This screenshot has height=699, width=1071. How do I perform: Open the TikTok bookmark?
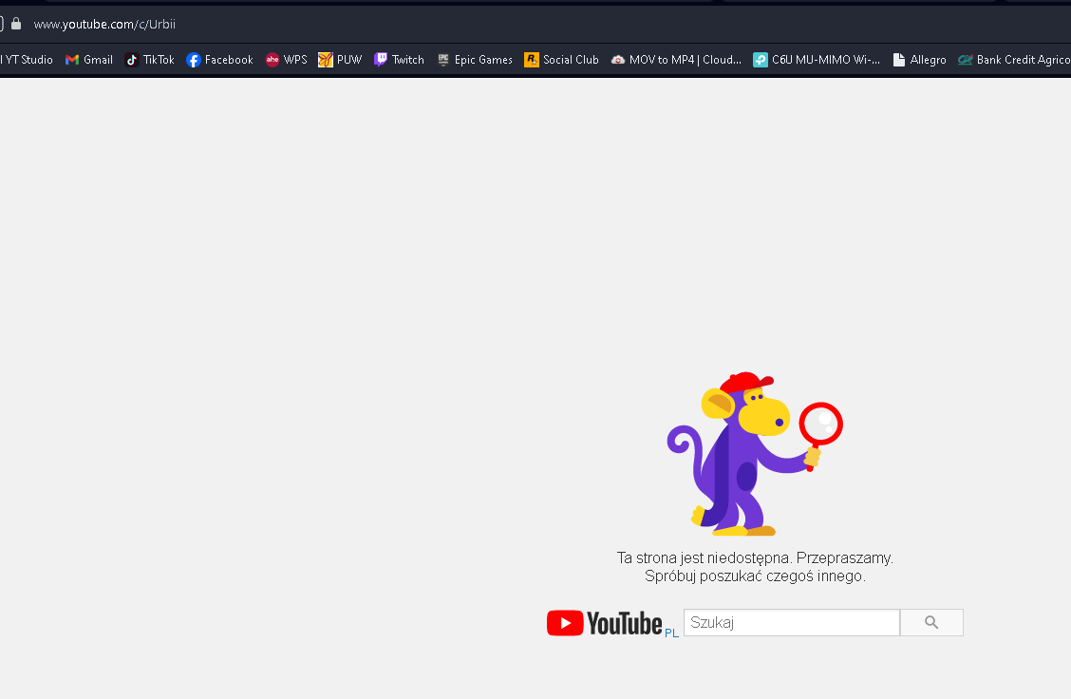pos(150,60)
